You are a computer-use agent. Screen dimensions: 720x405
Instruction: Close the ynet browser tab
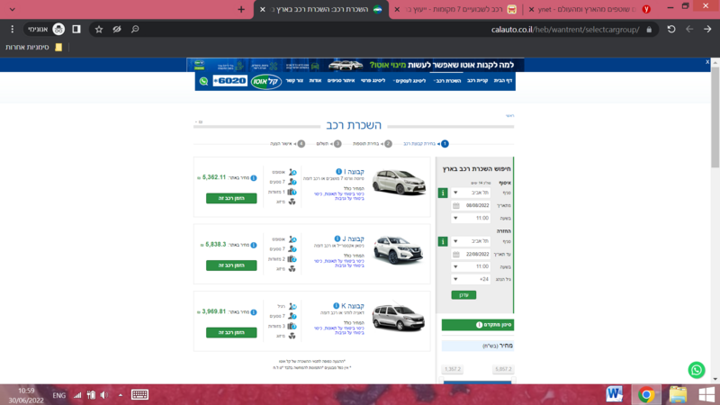[x=531, y=9]
